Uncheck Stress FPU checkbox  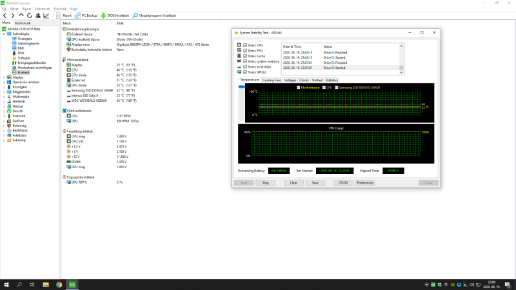click(x=245, y=51)
